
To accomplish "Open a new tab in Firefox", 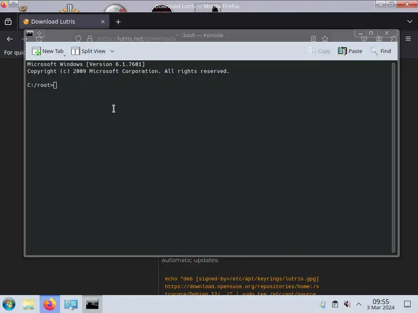I will (x=118, y=22).
